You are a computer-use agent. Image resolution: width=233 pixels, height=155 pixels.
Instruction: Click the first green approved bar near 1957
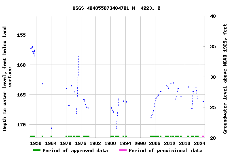[32, 136]
